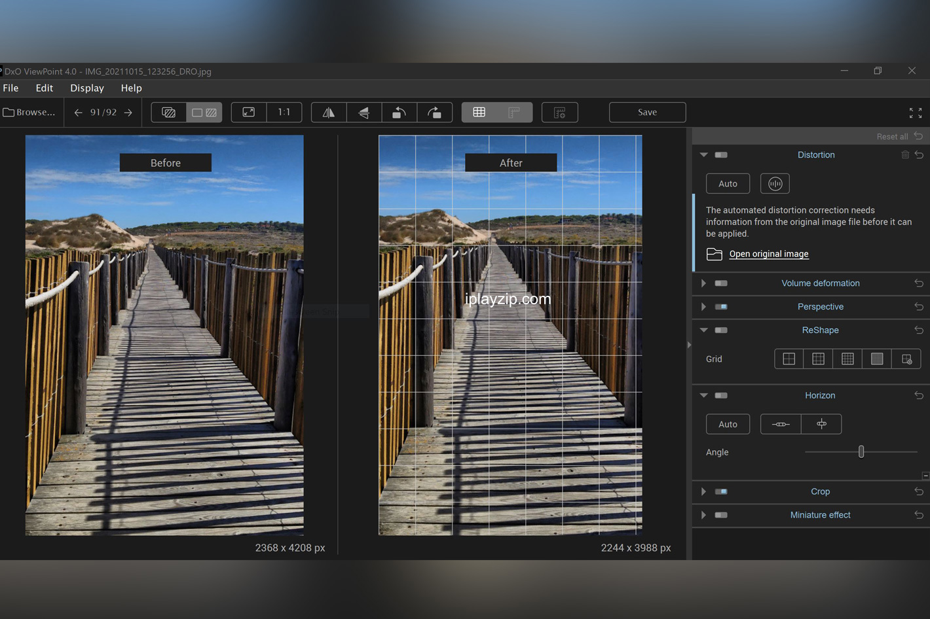Click the flip vertical icon

coord(364,113)
